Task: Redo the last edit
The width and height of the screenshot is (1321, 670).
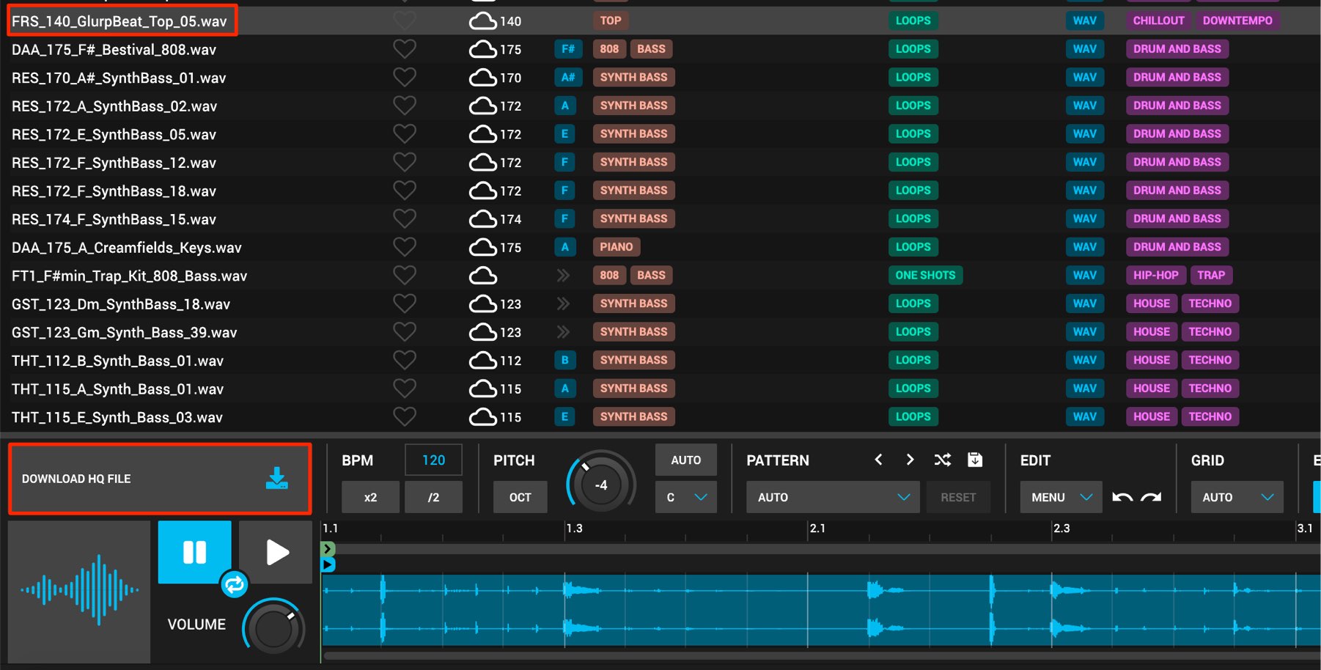Action: tap(1151, 497)
